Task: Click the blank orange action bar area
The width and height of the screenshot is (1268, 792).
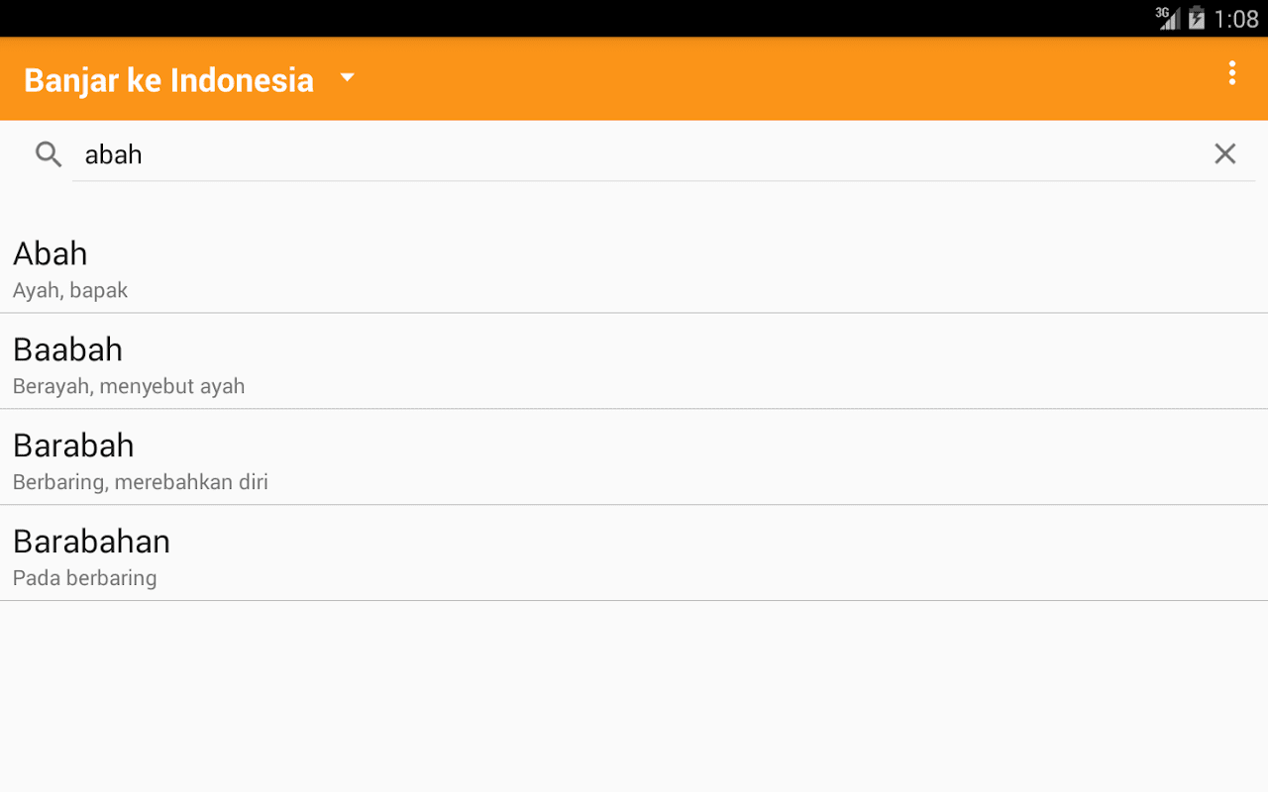Action: [783, 79]
